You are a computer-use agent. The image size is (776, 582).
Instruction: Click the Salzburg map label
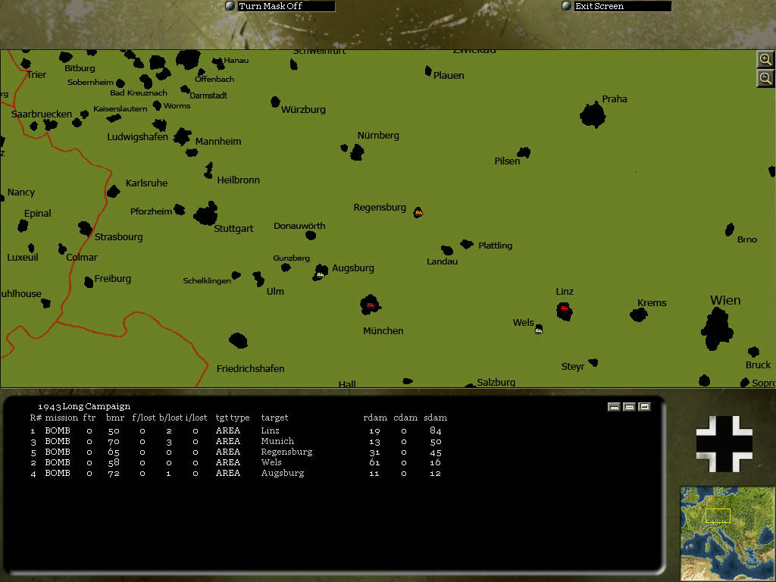click(x=496, y=383)
